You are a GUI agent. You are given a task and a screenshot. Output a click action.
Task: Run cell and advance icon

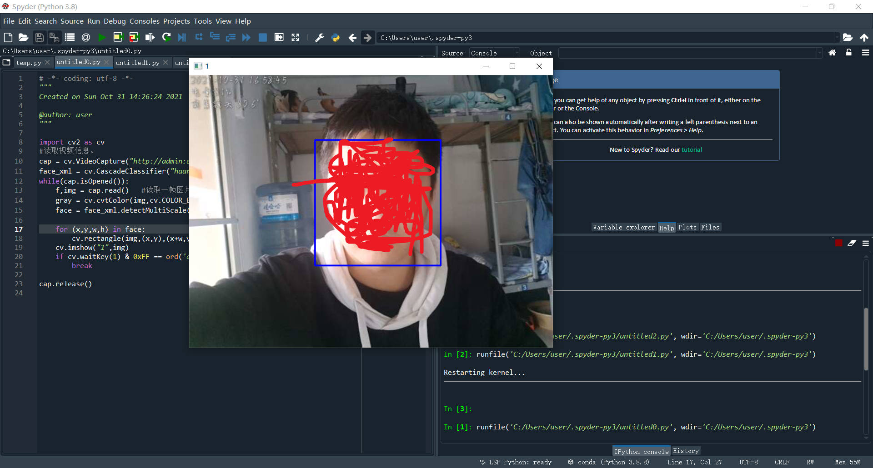(134, 37)
